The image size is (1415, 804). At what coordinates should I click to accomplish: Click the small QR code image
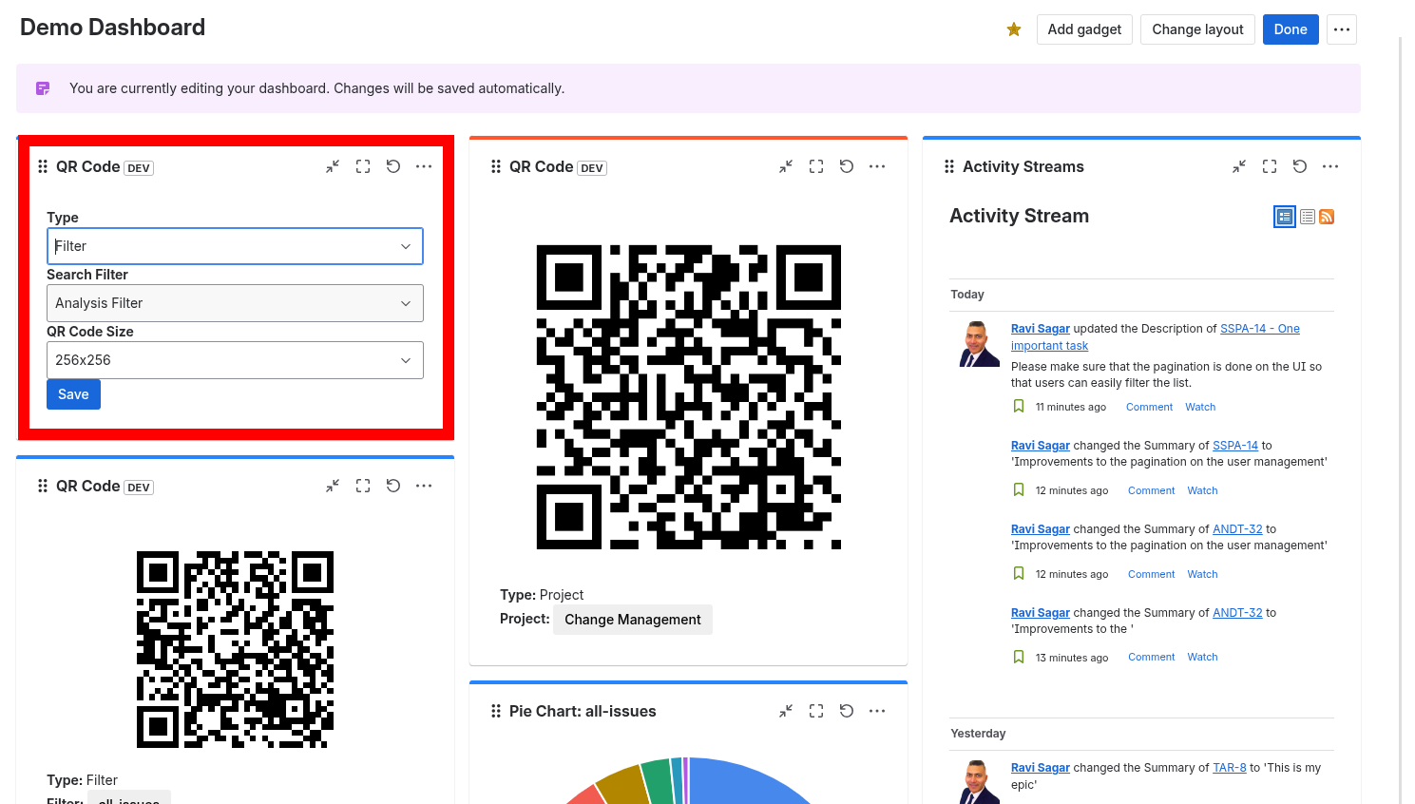(235, 649)
